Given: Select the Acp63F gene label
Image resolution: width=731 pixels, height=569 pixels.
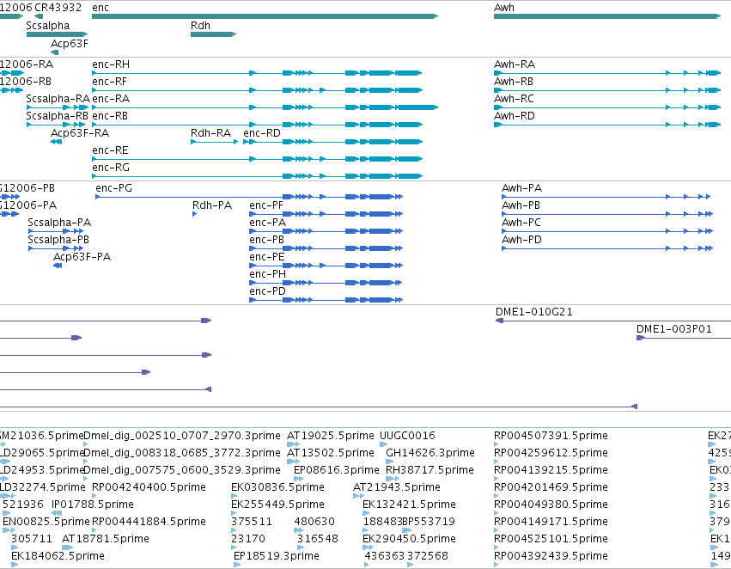Looking at the screenshot, I should (70, 43).
